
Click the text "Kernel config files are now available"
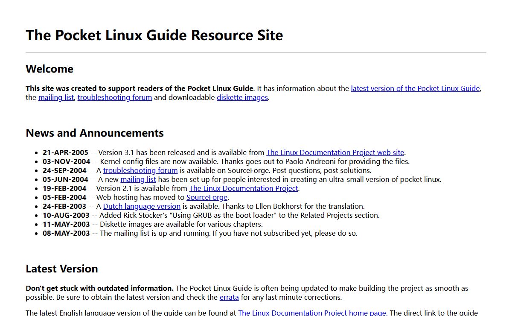[x=158, y=161]
